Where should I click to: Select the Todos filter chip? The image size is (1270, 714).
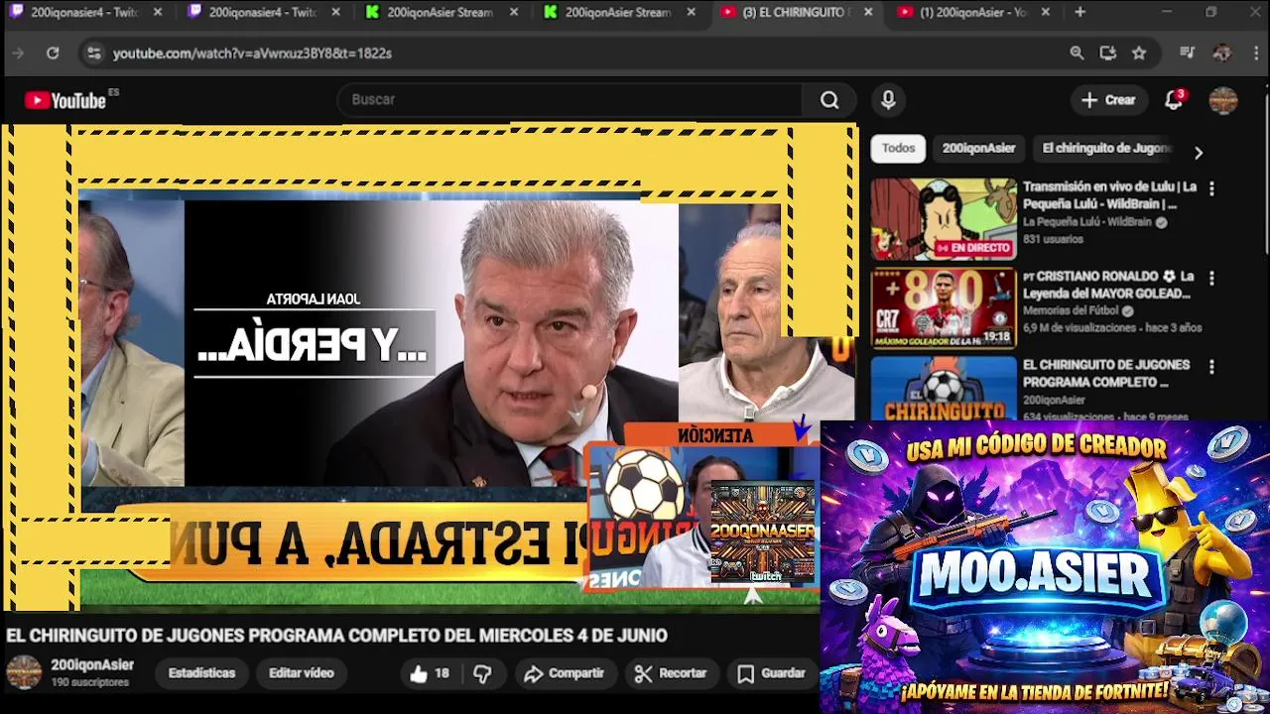pyautogui.click(x=898, y=149)
